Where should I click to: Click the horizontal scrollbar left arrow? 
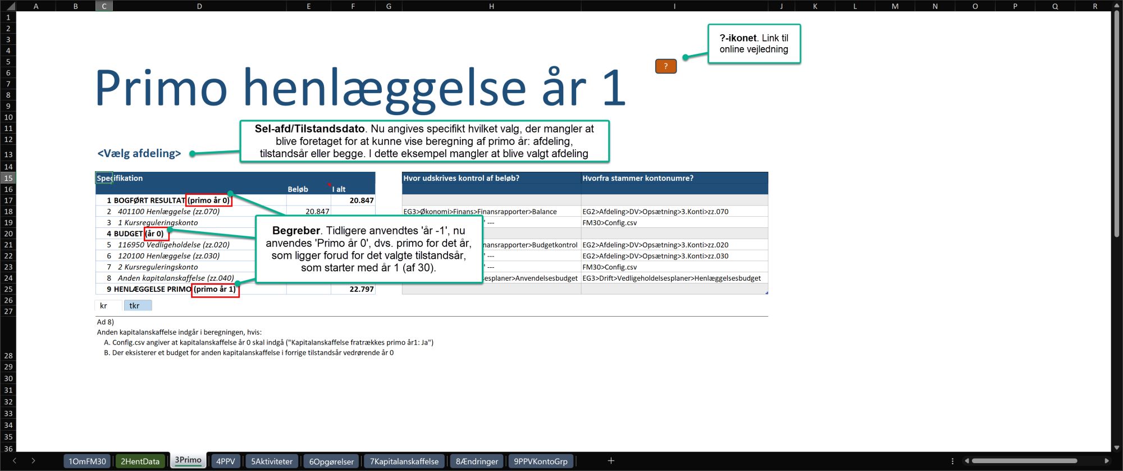pos(966,461)
